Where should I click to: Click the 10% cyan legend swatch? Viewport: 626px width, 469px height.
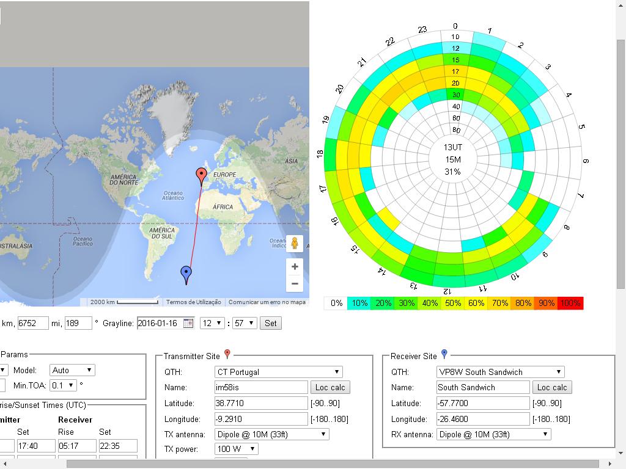(359, 304)
